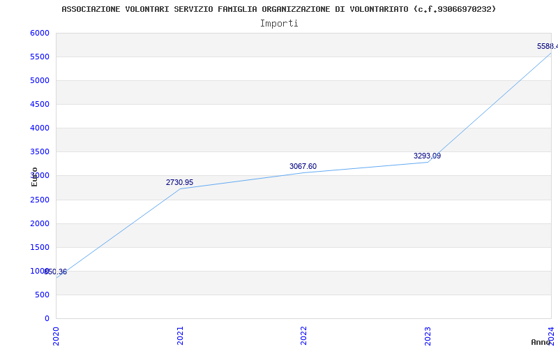Screen dimensions: 558x349
Task: Click the 2023 x-axis year label
Action: 428,336
